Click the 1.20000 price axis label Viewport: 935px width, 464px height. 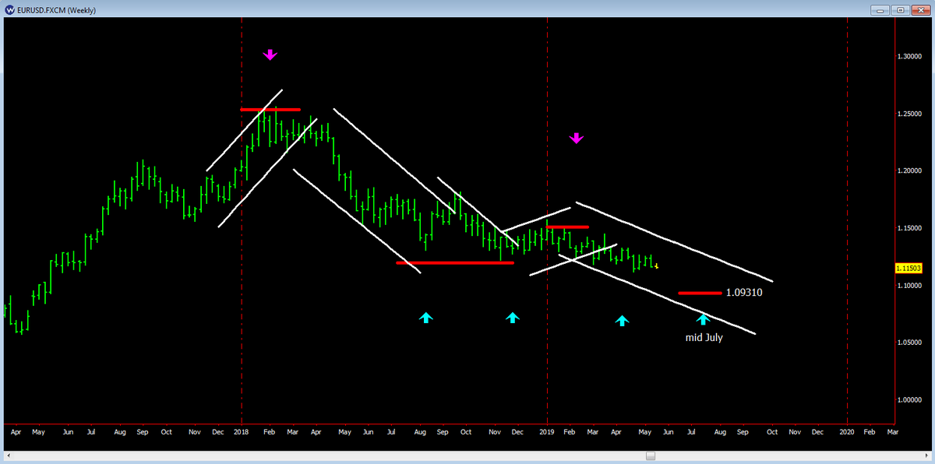pos(910,170)
